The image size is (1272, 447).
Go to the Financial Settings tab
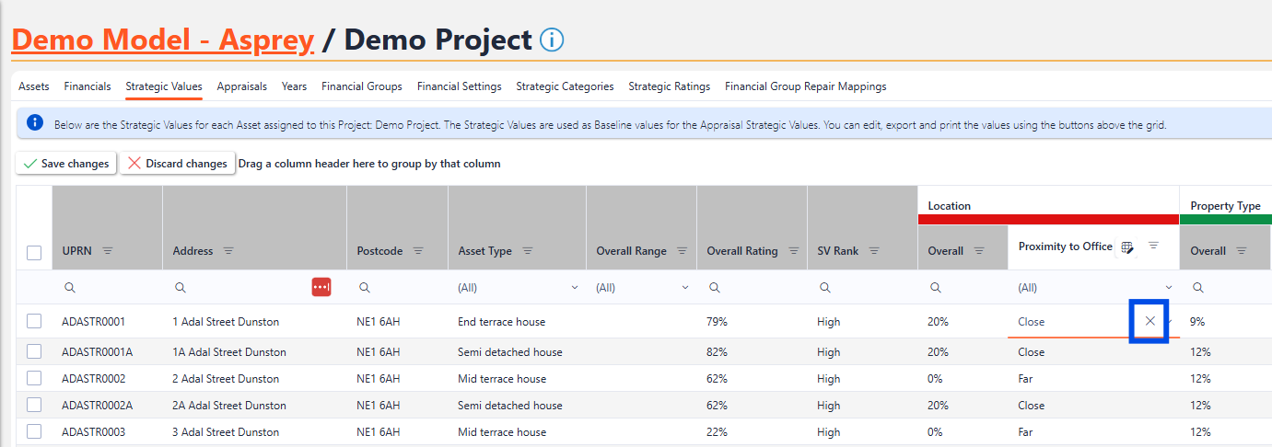pyautogui.click(x=459, y=86)
